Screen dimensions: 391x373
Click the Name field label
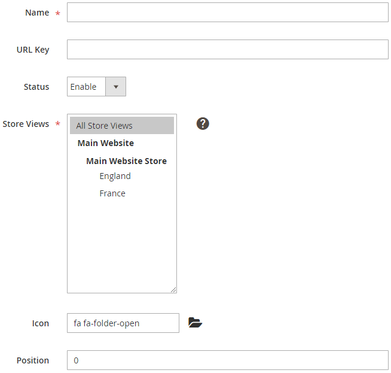point(37,13)
